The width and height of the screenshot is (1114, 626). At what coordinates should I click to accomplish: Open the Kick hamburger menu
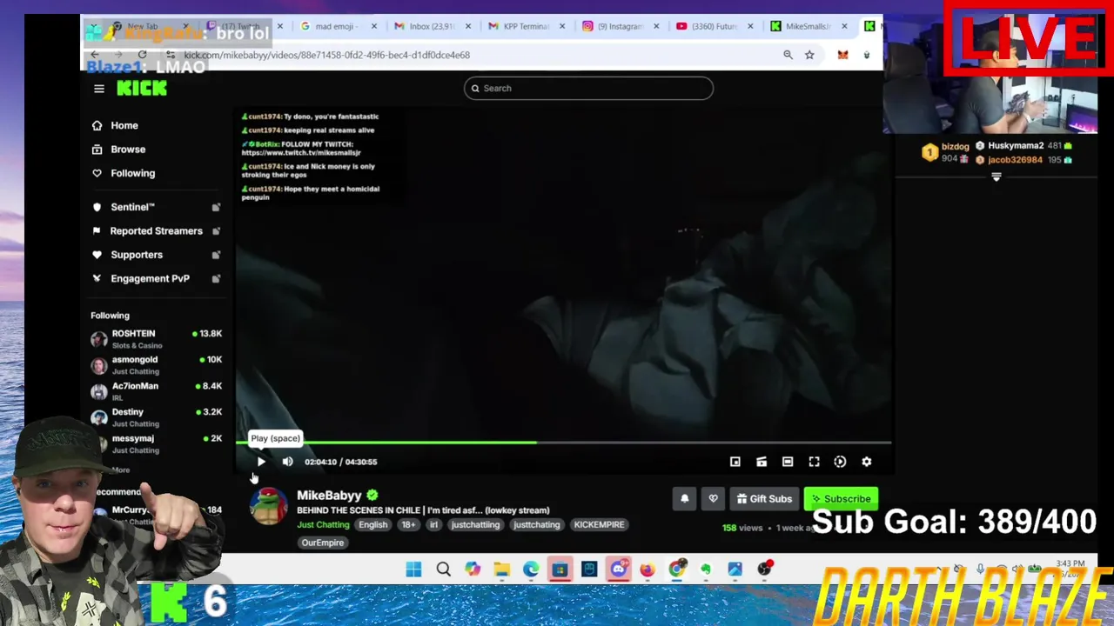[99, 89]
